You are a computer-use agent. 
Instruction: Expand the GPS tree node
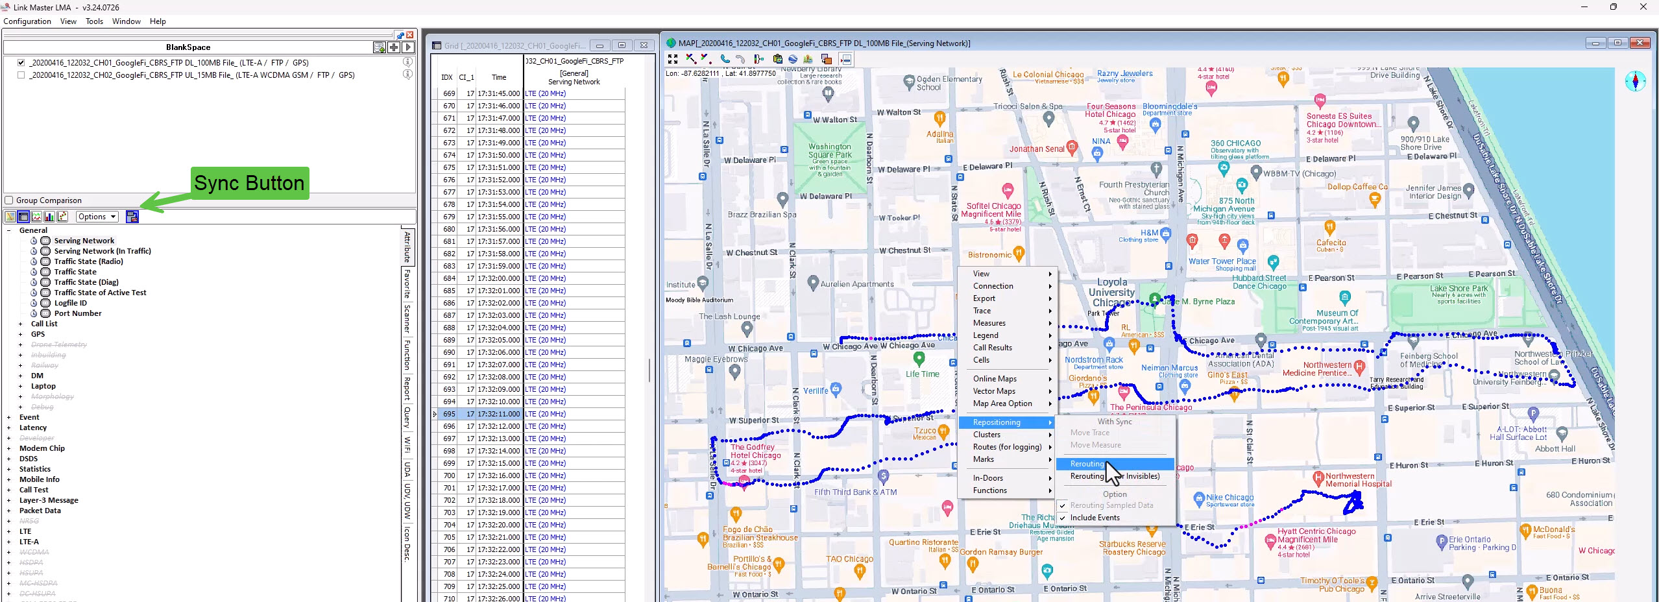[x=20, y=334]
